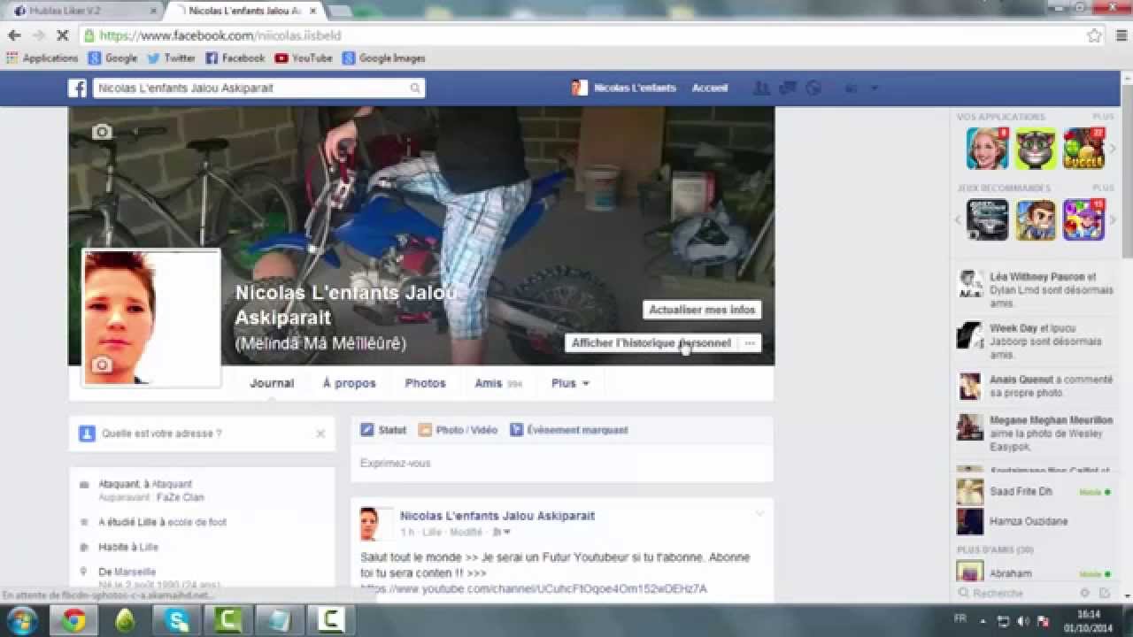Go back with the browser back arrow
The width and height of the screenshot is (1133, 637).
pos(14,35)
